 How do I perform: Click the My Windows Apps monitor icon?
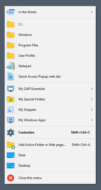pos(11,120)
